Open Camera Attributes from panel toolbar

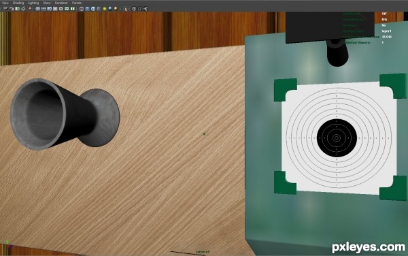coord(12,9)
